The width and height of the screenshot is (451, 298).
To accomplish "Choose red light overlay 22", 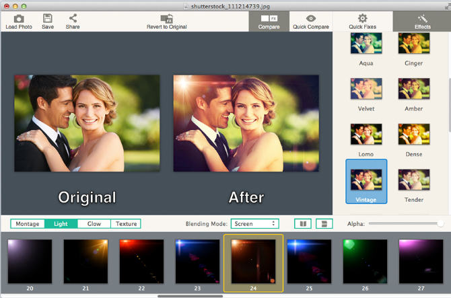I will (x=141, y=261).
